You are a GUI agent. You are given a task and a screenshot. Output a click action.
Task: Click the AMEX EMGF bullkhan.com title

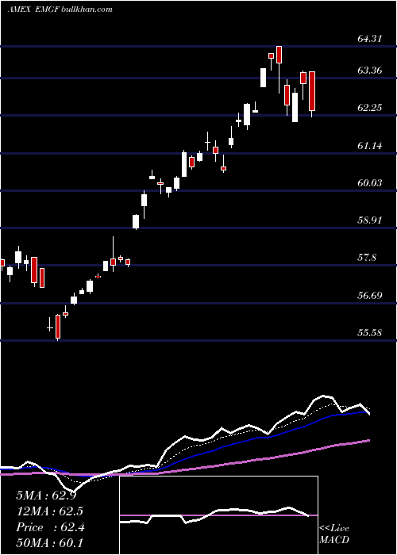60,9
